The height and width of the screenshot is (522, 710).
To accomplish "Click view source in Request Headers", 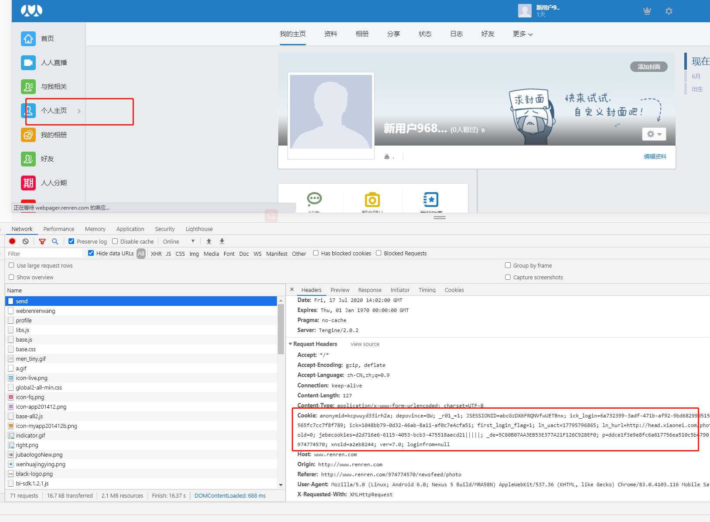I will pos(365,344).
